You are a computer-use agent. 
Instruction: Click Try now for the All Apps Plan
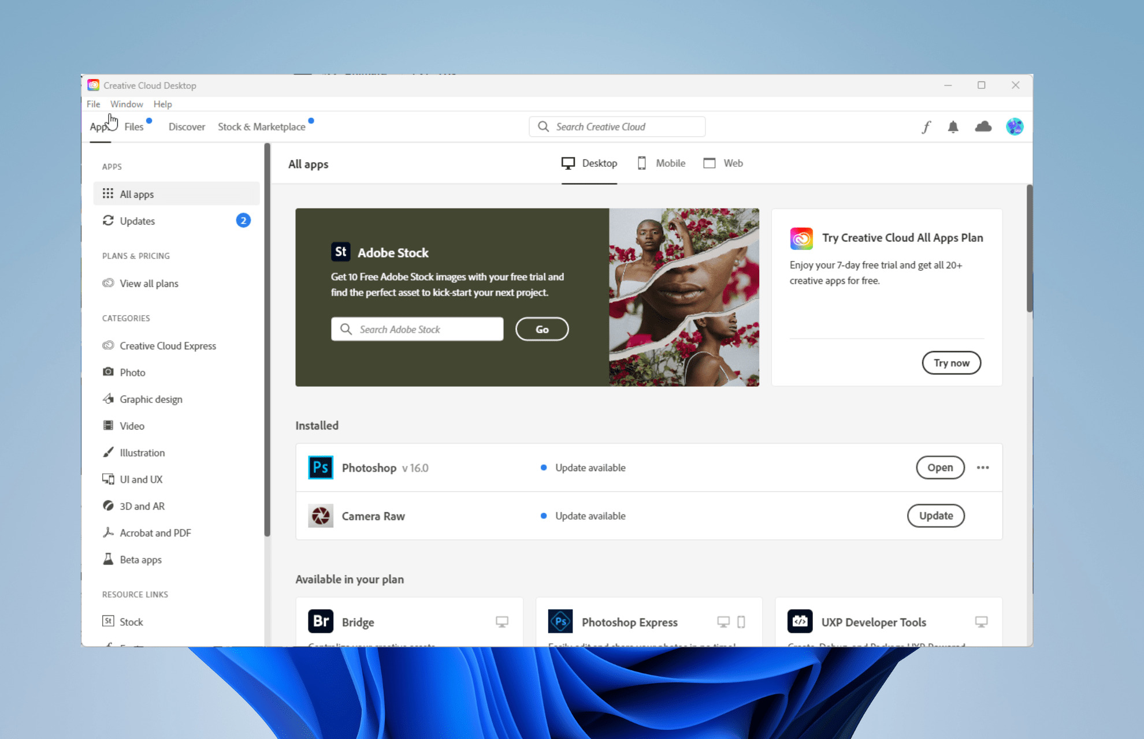[x=952, y=363]
